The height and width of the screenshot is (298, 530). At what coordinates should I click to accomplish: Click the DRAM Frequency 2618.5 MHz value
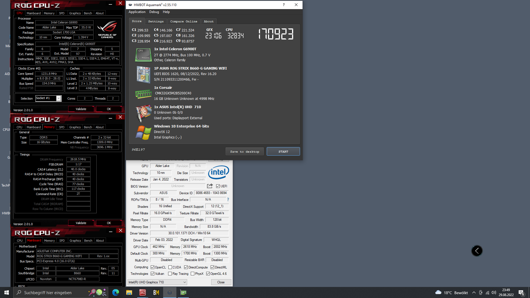point(78,159)
